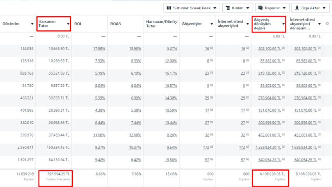Viewport: 332px width, 187px height.
Task: Click the ROAS value 18,98%
Action: 135,49
